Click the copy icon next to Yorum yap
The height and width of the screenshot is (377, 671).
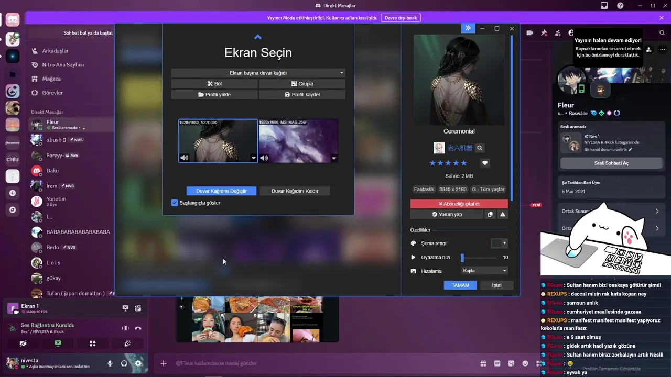pyautogui.click(x=490, y=214)
